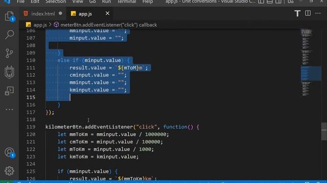This screenshot has width=327, height=183.
Task: Click unsaved dot on index.html tab
Action: coord(60,14)
